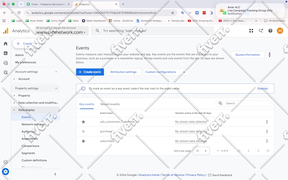Collapse the admin side navigation
The image size is (288, 180).
click(55, 174)
